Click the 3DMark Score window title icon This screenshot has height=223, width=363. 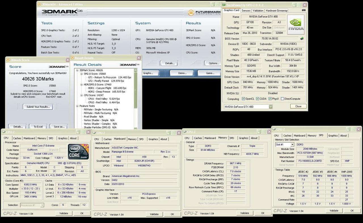pyautogui.click(x=8, y=60)
